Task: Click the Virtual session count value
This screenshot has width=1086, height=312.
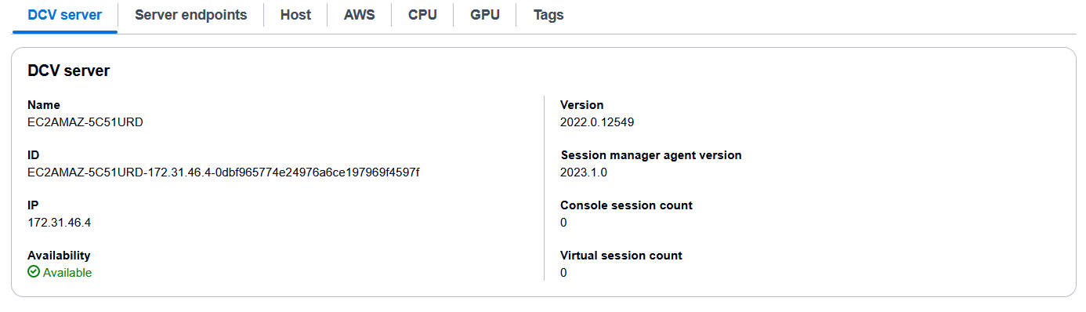Action: click(563, 273)
